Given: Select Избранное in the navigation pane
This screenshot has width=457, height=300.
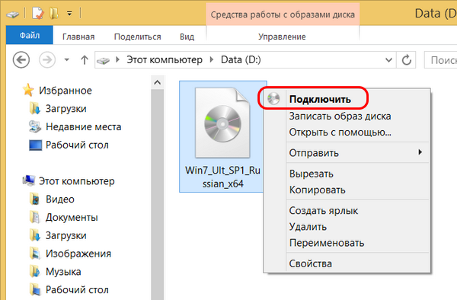Looking at the screenshot, I should point(66,91).
